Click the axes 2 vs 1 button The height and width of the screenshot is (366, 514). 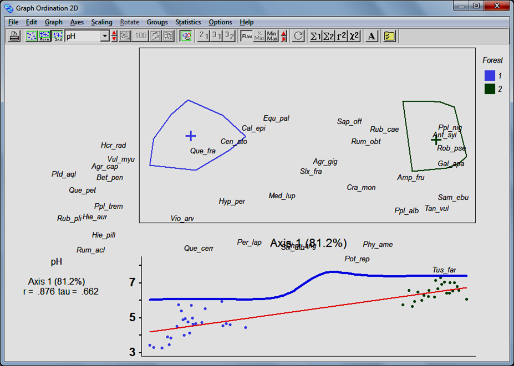pos(203,36)
